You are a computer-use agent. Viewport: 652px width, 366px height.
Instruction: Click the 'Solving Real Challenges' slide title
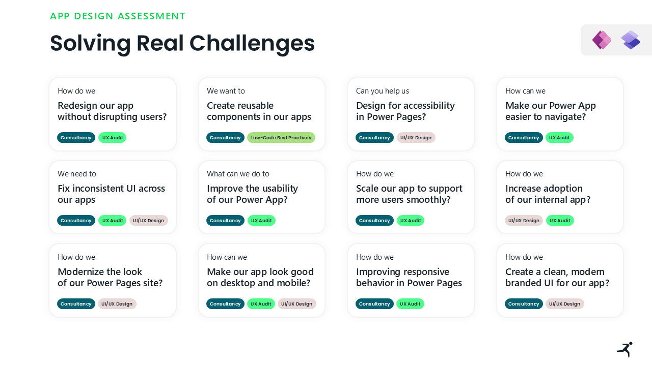click(182, 43)
